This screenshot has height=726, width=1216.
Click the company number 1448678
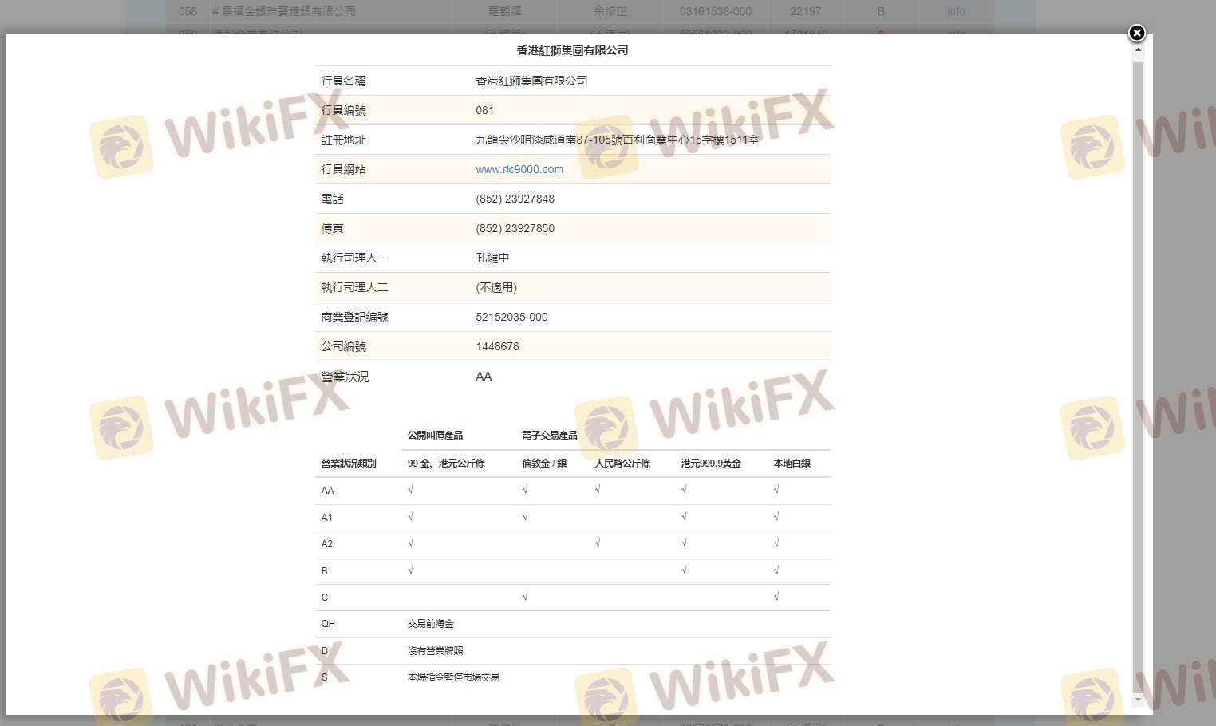(497, 346)
